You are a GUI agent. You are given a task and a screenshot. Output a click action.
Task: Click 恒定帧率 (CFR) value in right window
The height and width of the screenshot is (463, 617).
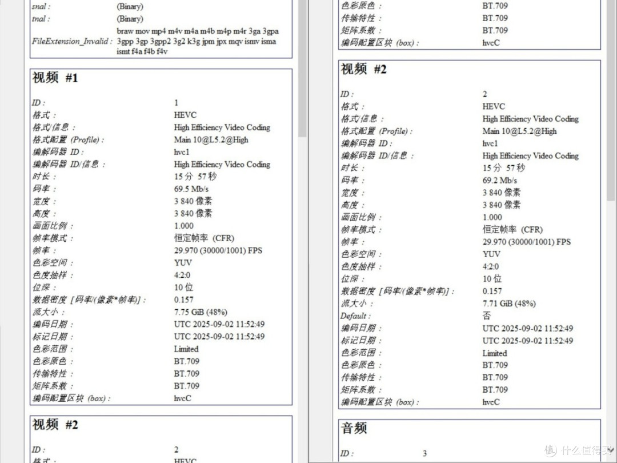tap(512, 230)
